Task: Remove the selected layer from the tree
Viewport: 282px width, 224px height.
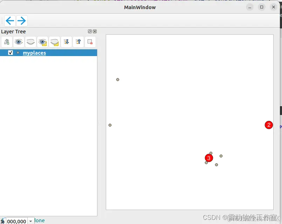Action: coord(90,42)
